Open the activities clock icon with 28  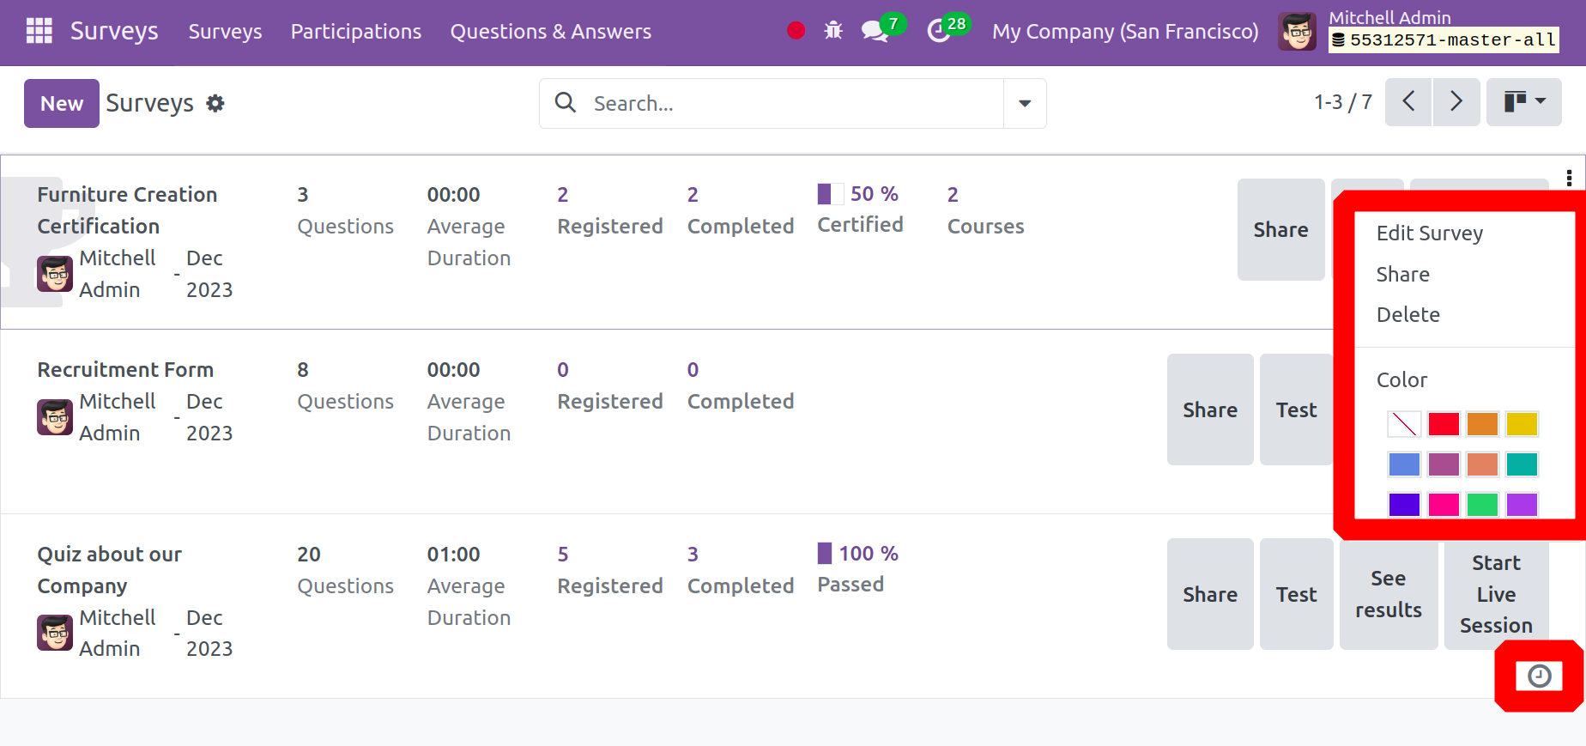[x=938, y=32]
